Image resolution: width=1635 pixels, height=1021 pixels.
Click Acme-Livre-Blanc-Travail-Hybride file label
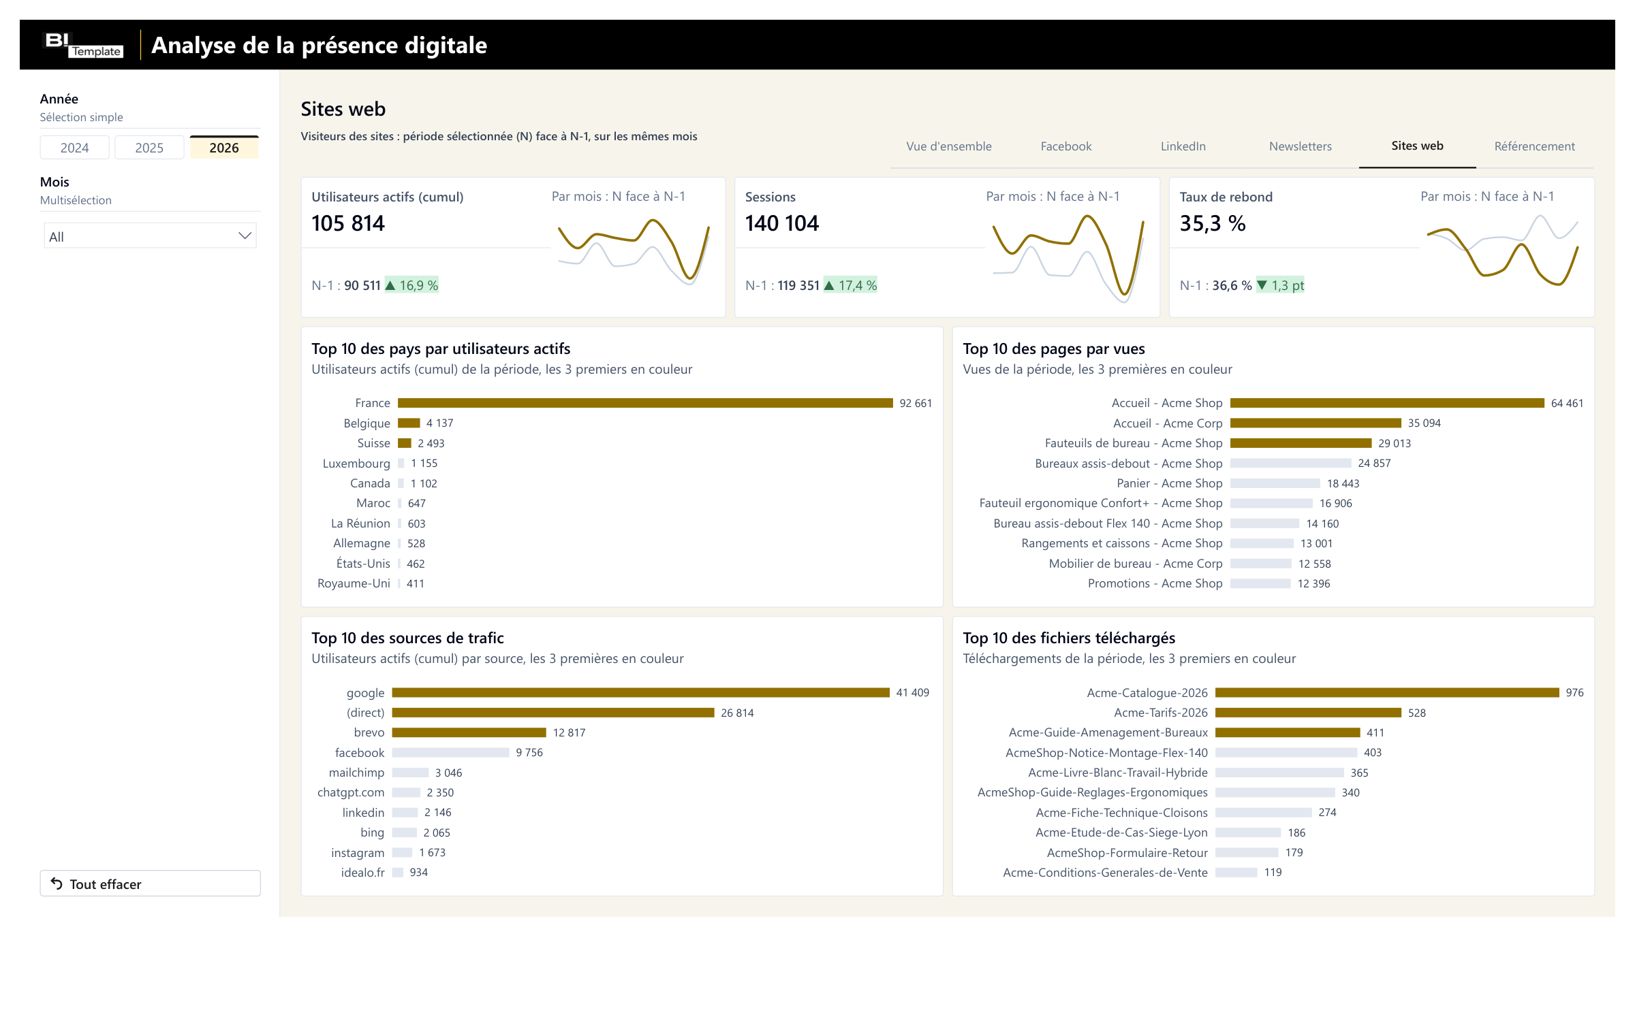coord(1118,773)
